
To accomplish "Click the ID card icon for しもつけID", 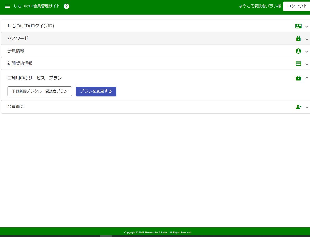I will click(298, 26).
